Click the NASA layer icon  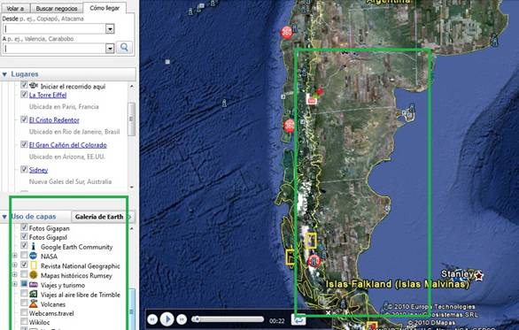34,256
